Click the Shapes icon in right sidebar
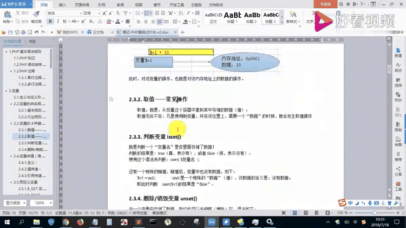 click(x=398, y=94)
